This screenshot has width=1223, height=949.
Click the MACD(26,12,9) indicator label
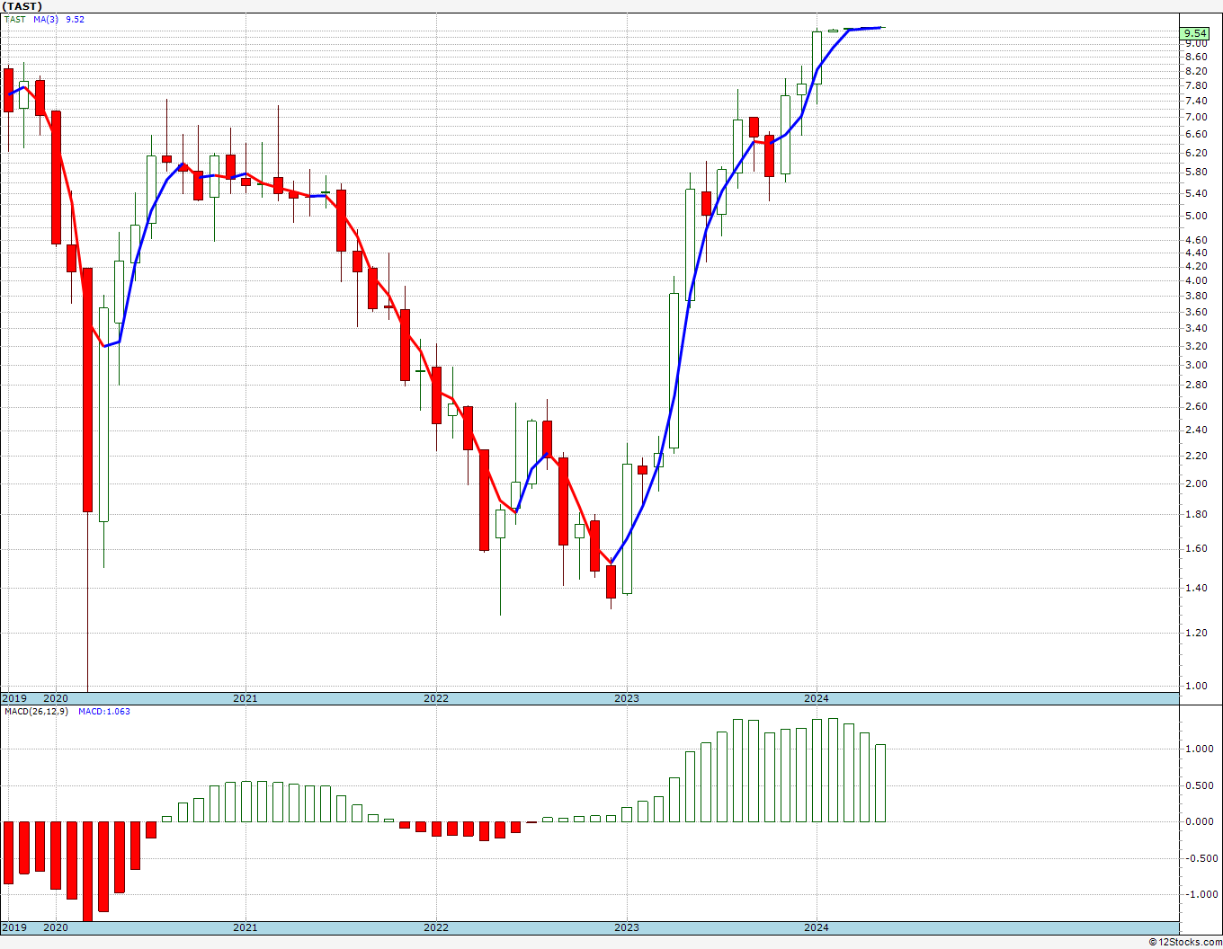point(36,711)
